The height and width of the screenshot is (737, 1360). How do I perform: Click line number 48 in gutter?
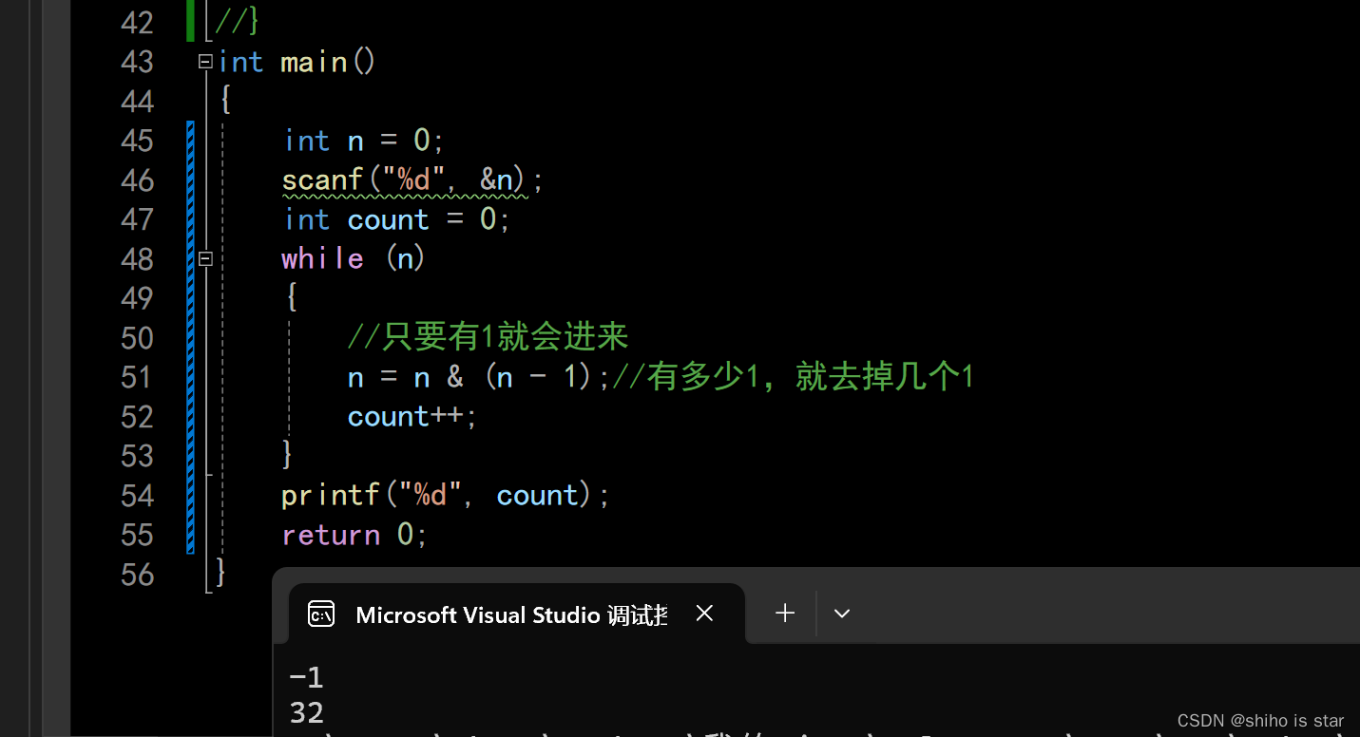click(138, 258)
